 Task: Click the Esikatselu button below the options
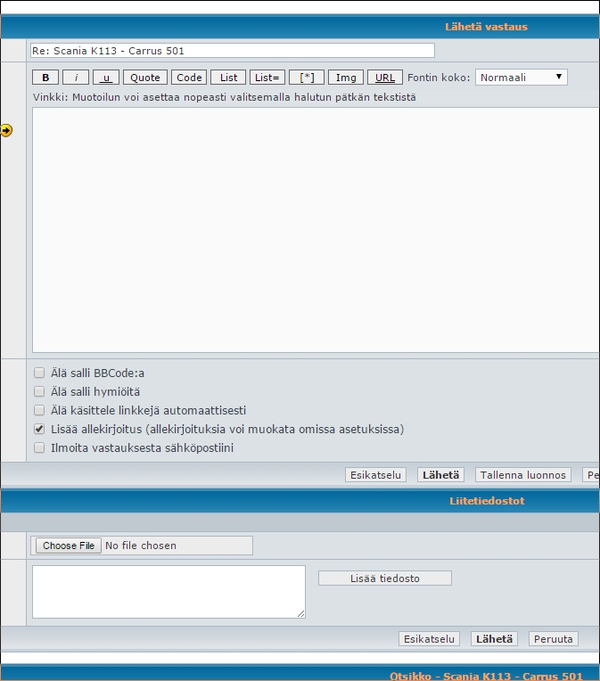[x=375, y=475]
